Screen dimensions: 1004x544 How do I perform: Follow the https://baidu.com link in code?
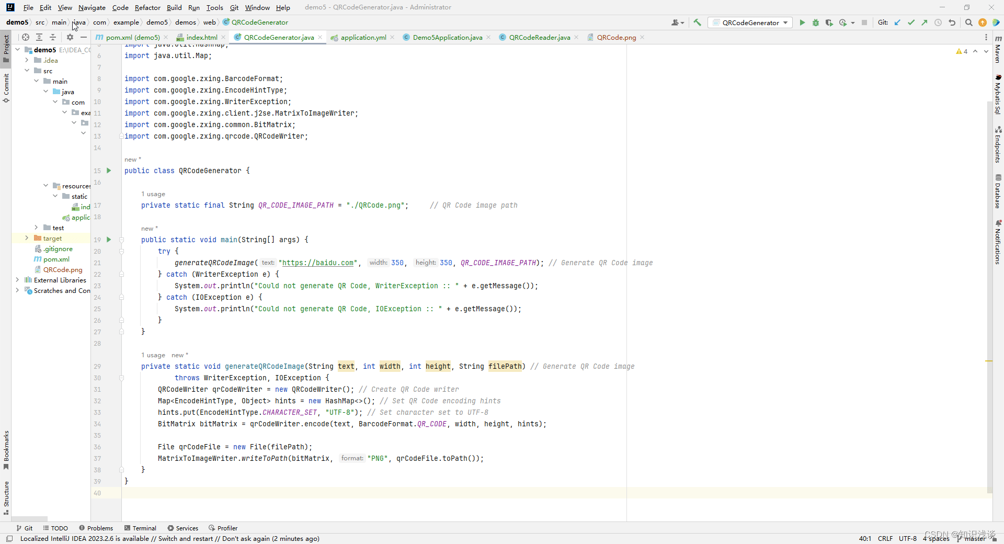[318, 263]
